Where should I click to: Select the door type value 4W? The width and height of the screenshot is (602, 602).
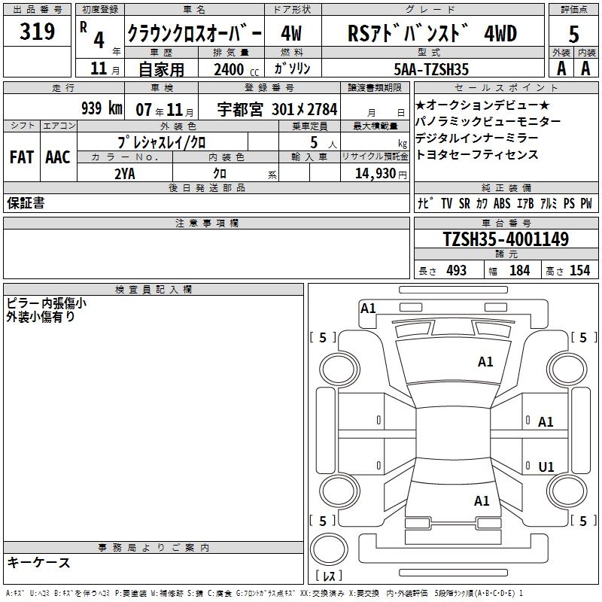[291, 33]
